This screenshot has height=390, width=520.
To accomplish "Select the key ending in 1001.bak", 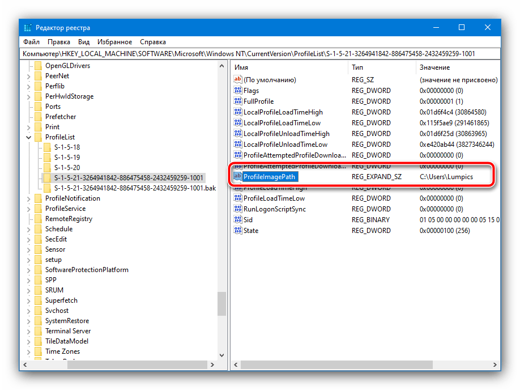I will pyautogui.click(x=135, y=188).
